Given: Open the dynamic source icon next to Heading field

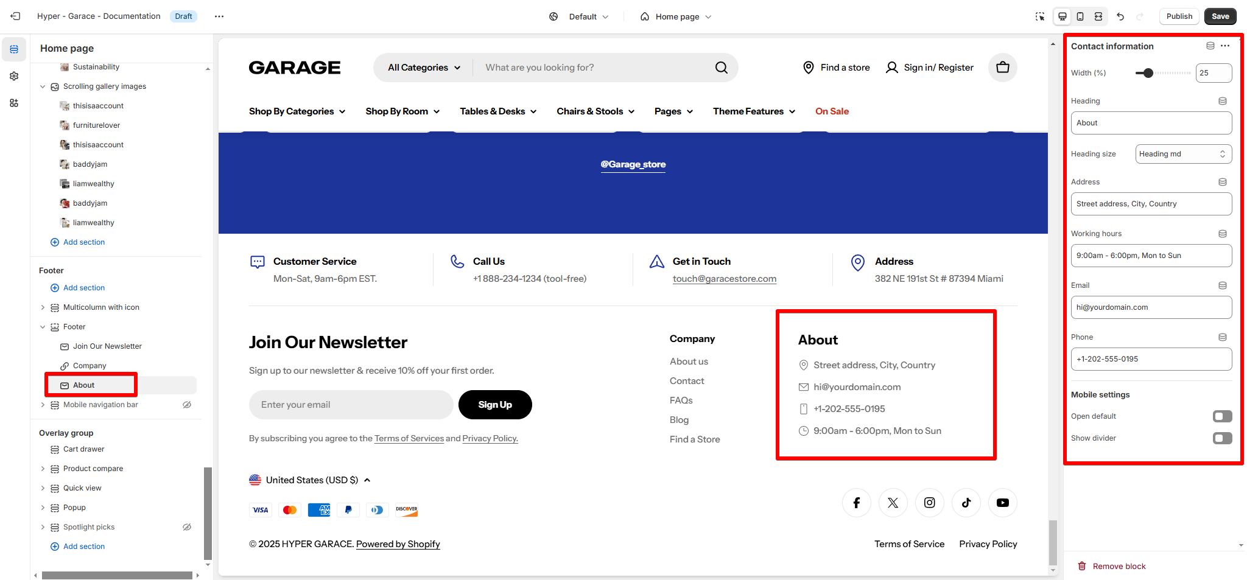Looking at the screenshot, I should click(1223, 101).
